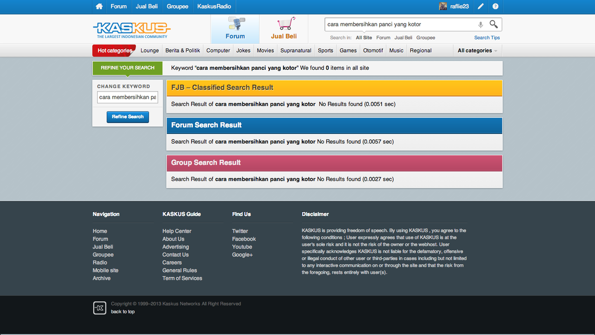595x335 pixels.
Task: Open Regional category
Action: click(x=421, y=51)
